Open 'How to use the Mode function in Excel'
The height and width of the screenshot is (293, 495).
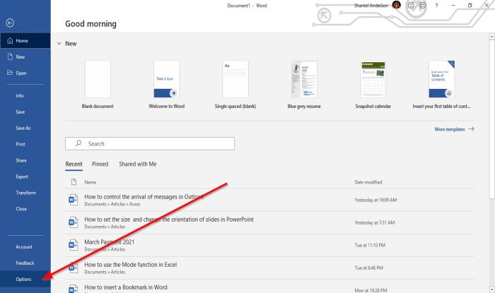[269, 268]
